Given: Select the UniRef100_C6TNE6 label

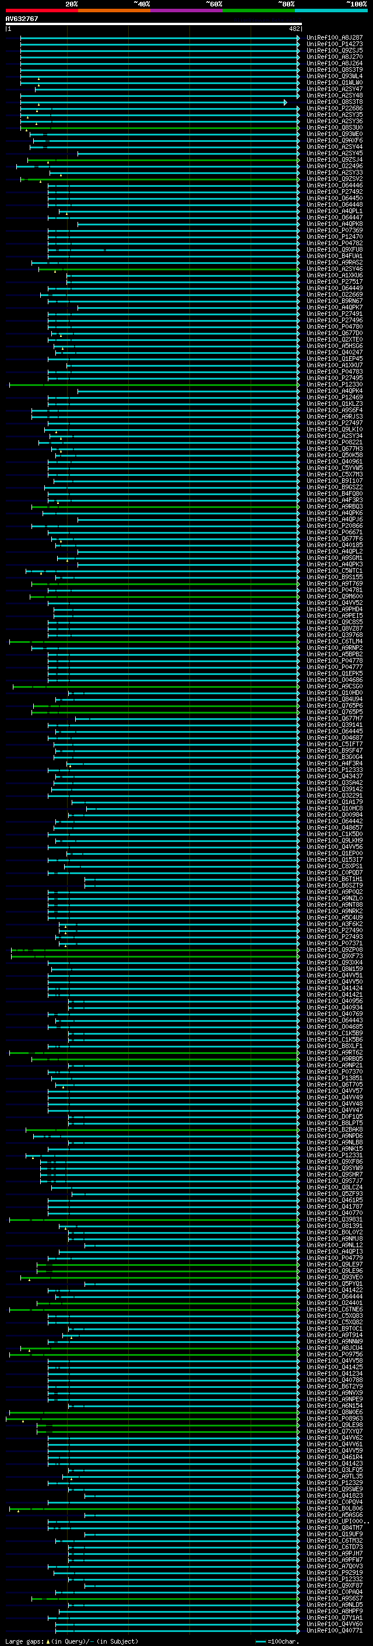Looking at the screenshot, I should [335, 1309].
